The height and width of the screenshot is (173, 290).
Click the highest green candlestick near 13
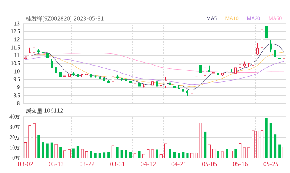click(x=266, y=32)
